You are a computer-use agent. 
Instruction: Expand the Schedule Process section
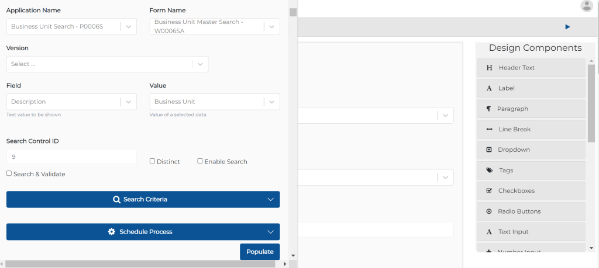(143, 232)
